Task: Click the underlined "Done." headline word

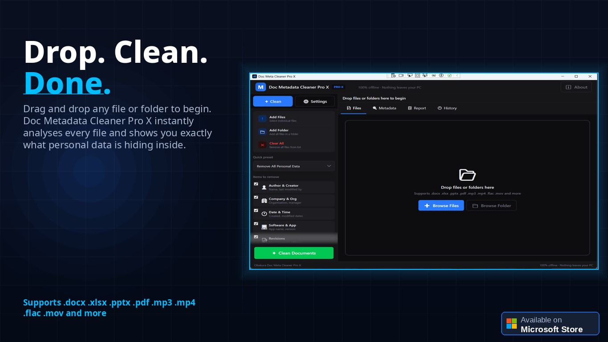Action: click(67, 83)
